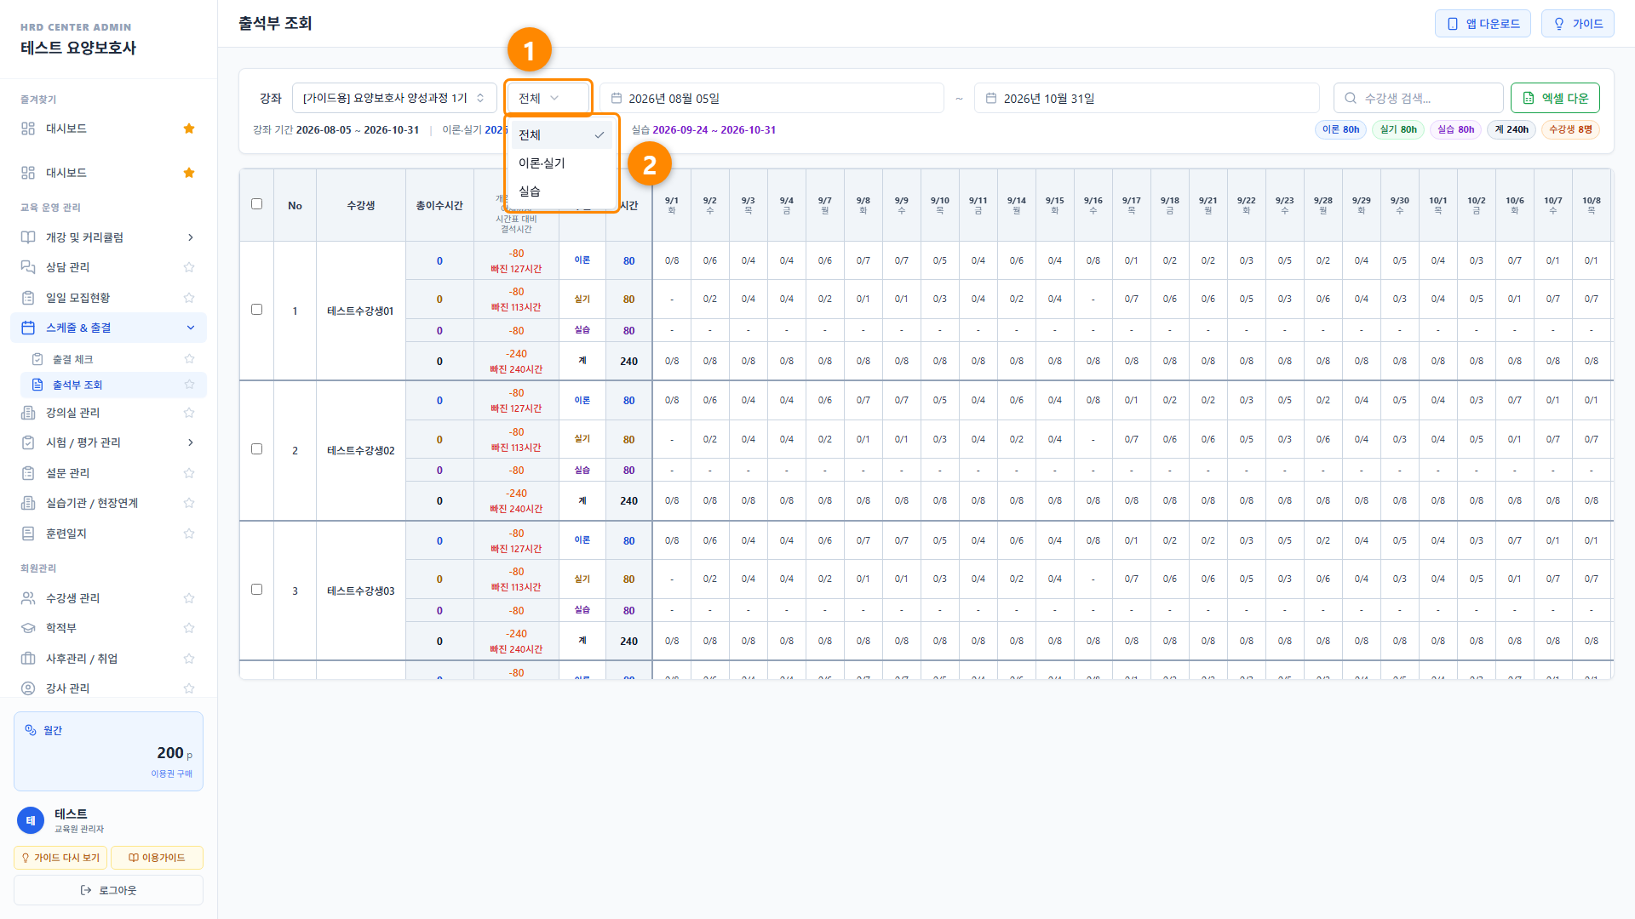The image size is (1635, 919).
Task: Star the 사후관리 / 취업 menu item
Action: (189, 659)
